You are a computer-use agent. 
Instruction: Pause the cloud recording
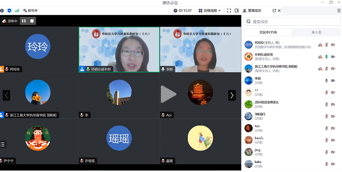[24, 21]
